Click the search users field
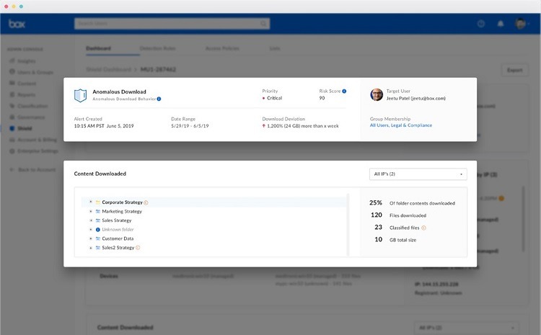This screenshot has width=541, height=335. (172, 24)
